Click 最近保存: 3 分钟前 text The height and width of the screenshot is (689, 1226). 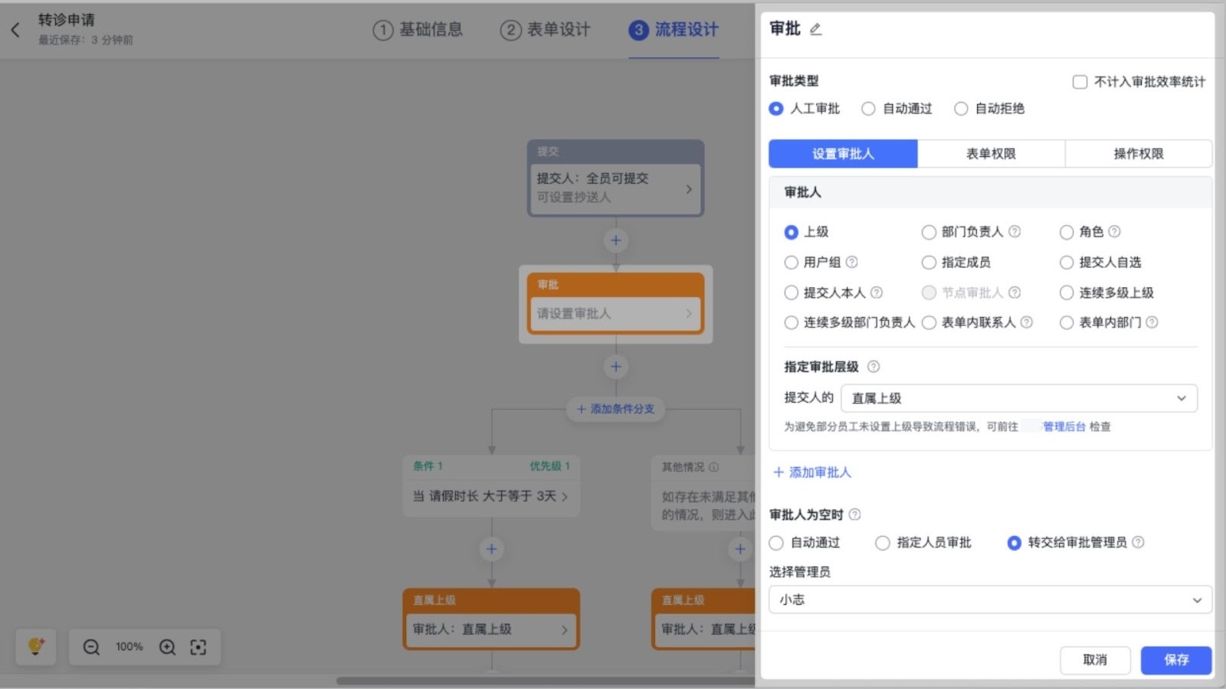(x=86, y=40)
